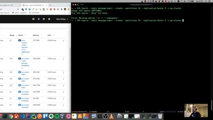Open OBS Studio from the Dock
The height and width of the screenshot is (120, 213).
(x=106, y=116)
